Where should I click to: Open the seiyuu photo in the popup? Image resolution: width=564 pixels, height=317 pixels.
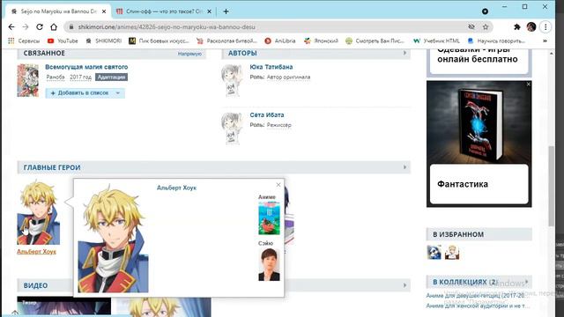click(x=269, y=264)
